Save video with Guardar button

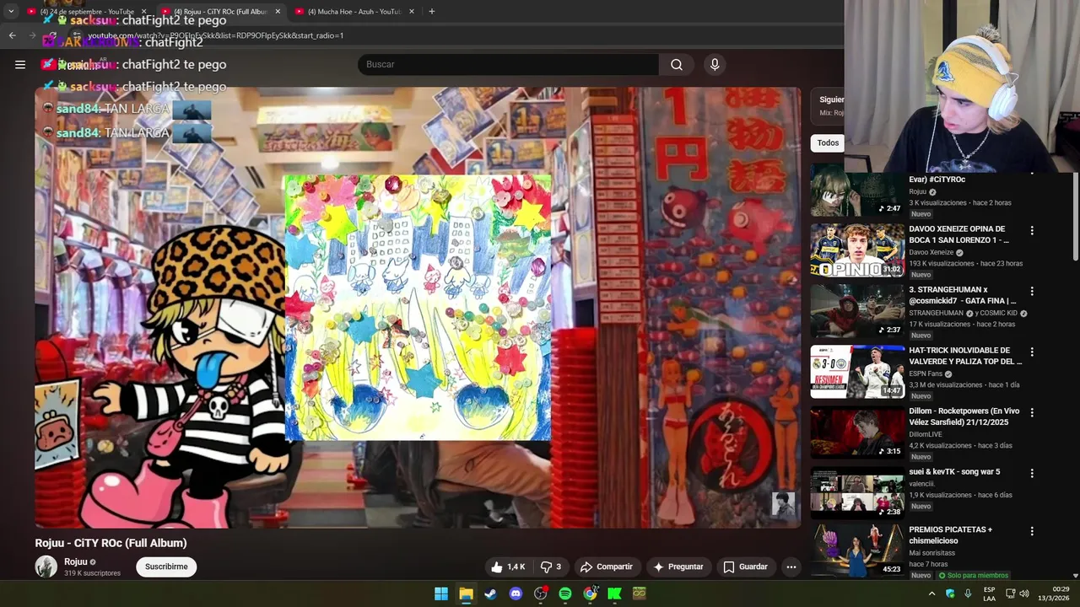[x=746, y=567]
